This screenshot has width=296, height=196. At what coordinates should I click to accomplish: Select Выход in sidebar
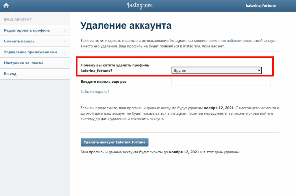tap(35, 74)
